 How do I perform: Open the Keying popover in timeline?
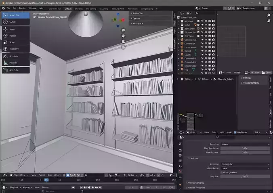(x=27, y=187)
